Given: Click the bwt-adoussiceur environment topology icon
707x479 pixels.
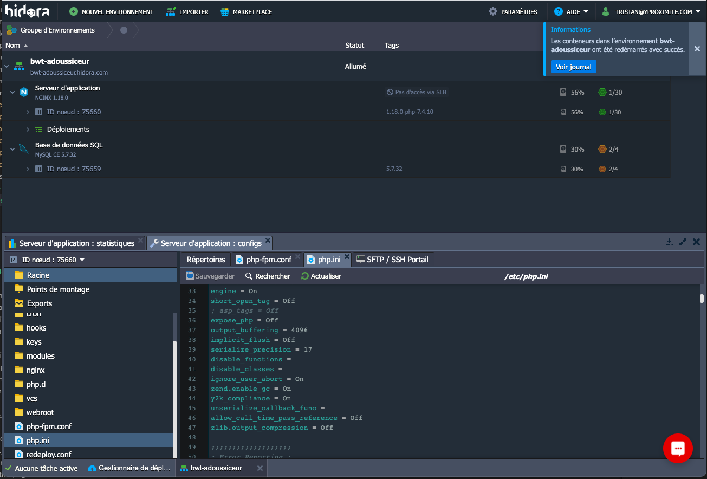Looking at the screenshot, I should [20, 66].
